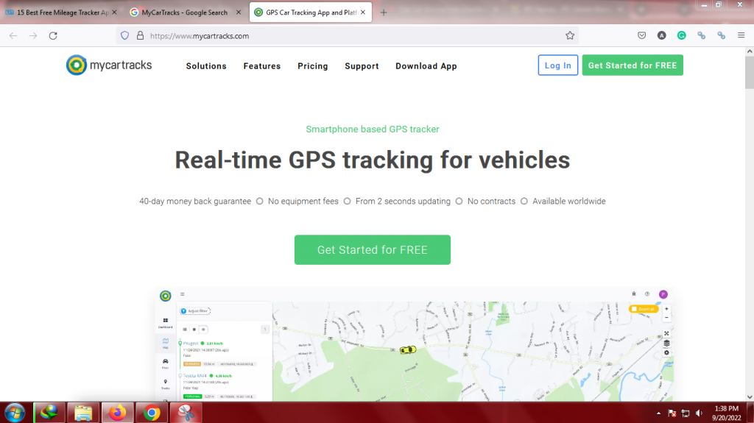754x423 pixels.
Task: Open the Grammarly extension
Action: (x=681, y=35)
